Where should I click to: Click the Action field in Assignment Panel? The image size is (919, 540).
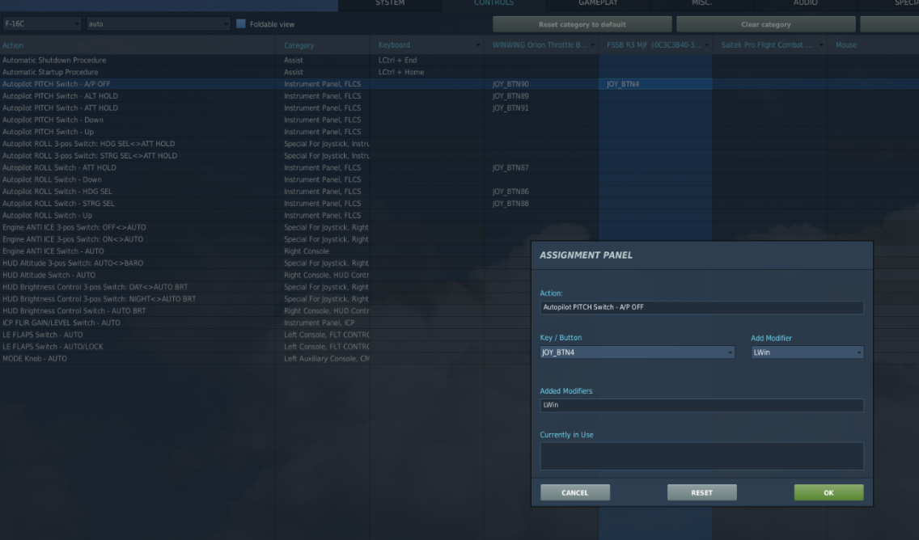click(701, 307)
